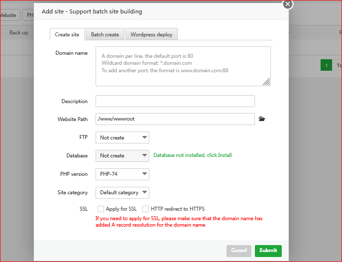Click the green page 1 pagination button
342x262 pixels.
[x=326, y=65]
